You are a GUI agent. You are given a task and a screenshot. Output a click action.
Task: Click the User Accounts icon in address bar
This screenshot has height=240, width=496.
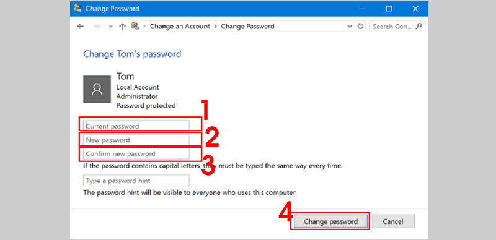tap(135, 26)
